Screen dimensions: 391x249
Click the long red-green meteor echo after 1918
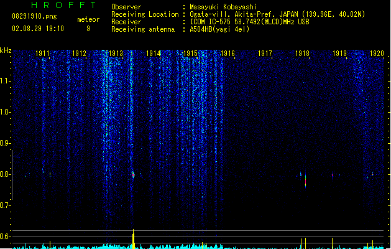pyautogui.click(x=305, y=181)
